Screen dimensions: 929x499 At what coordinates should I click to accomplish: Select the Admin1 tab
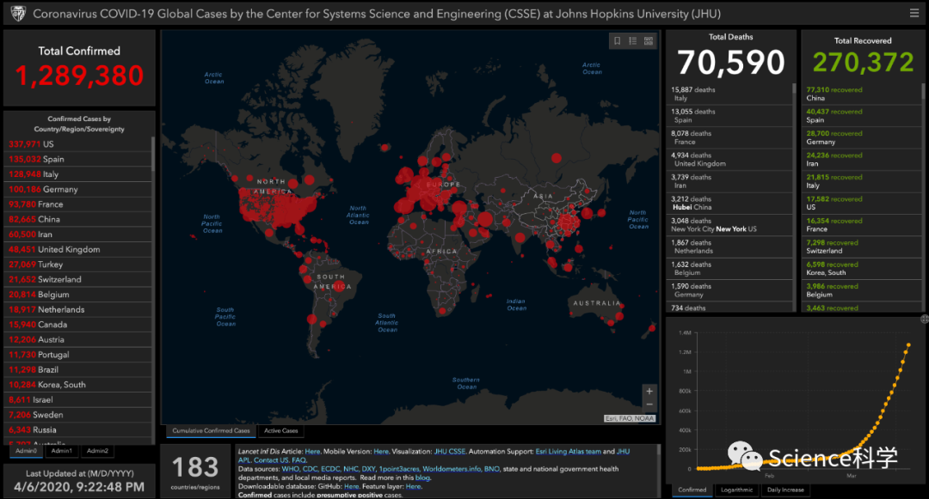click(62, 451)
